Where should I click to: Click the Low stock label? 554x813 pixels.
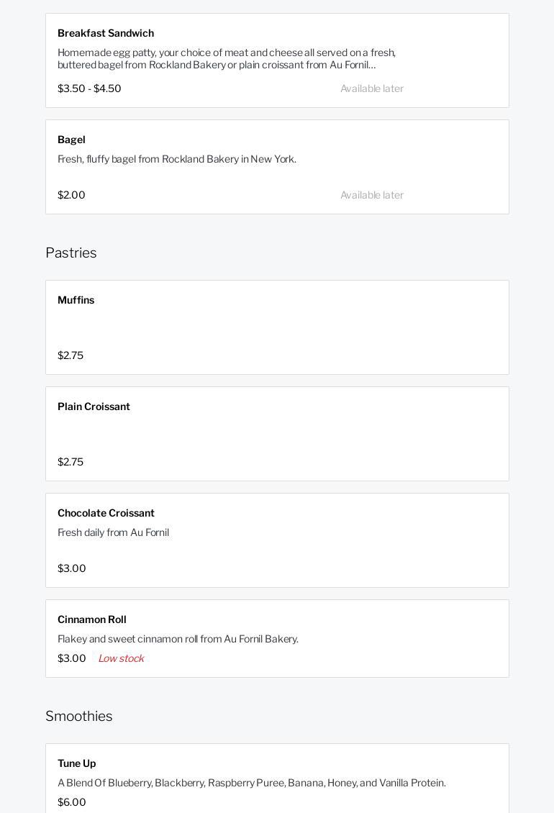click(121, 658)
